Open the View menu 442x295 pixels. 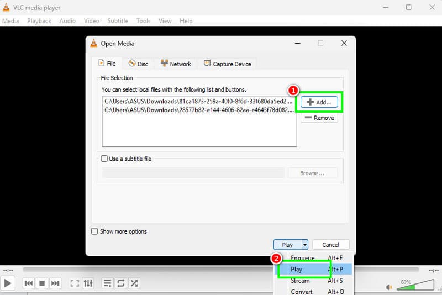pos(165,21)
